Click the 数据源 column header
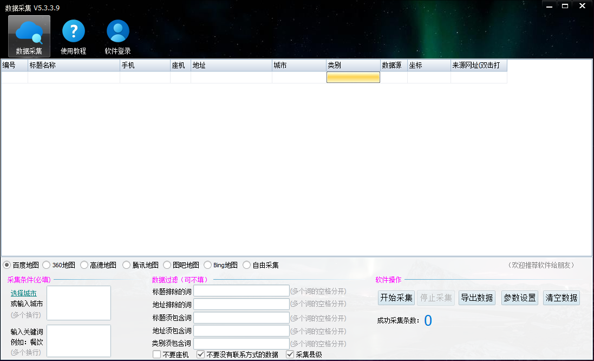This screenshot has width=594, height=361. 394,65
